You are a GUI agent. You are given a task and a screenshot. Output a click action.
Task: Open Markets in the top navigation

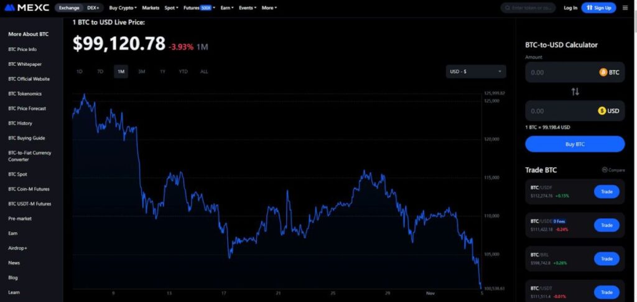(x=151, y=7)
